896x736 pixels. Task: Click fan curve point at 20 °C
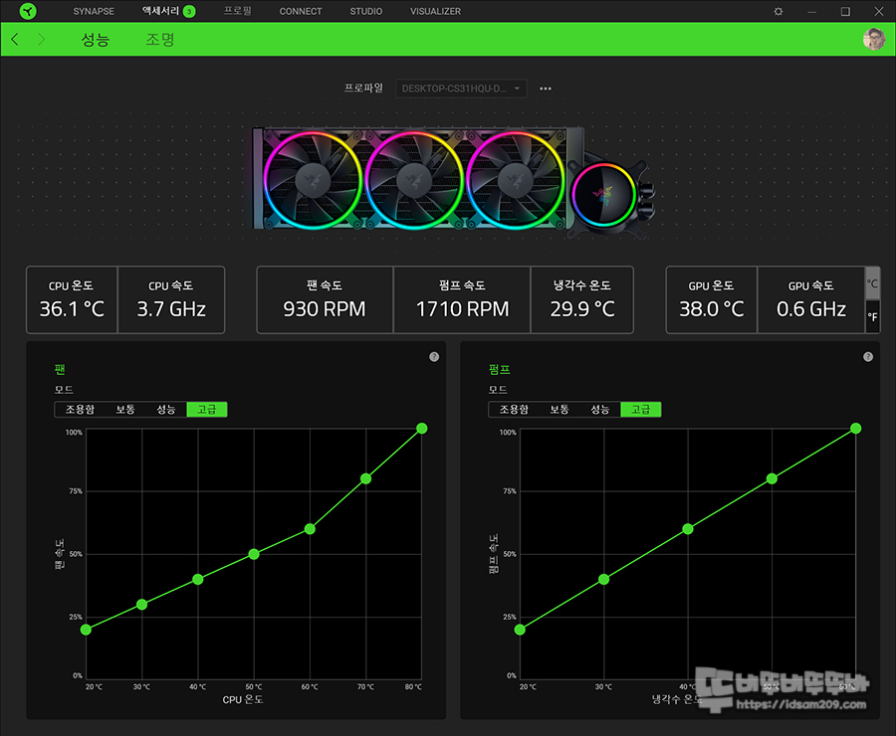tap(86, 630)
